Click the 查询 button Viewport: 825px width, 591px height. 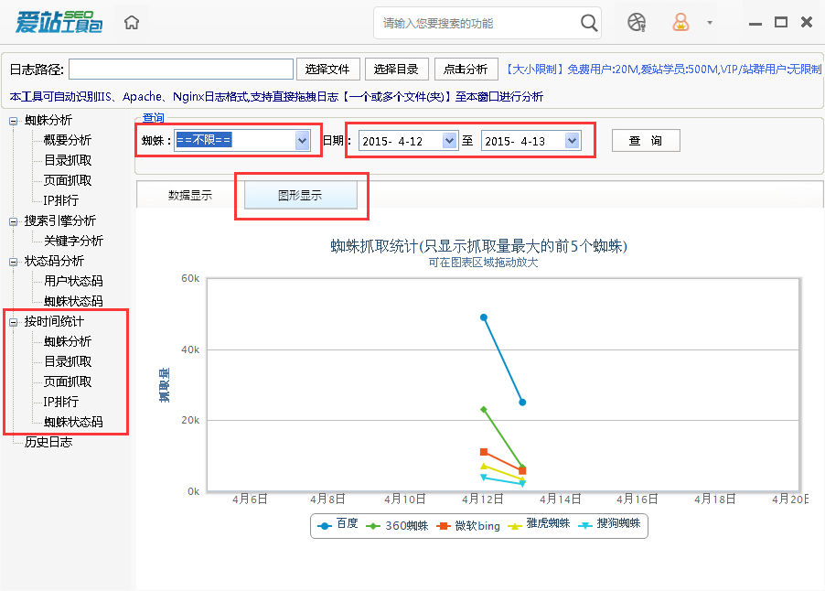[645, 139]
